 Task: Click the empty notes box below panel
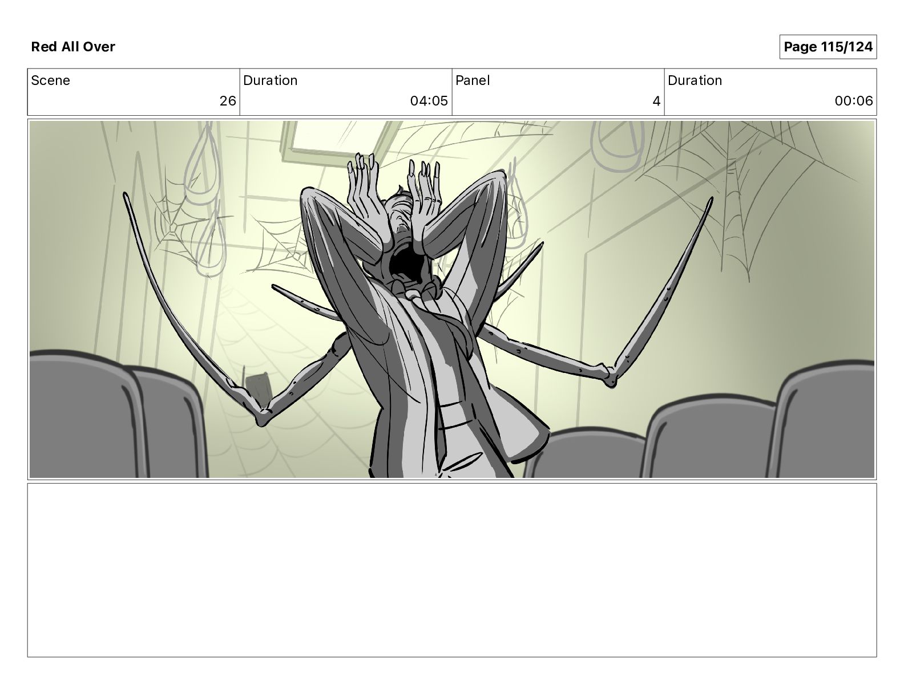tap(452, 570)
